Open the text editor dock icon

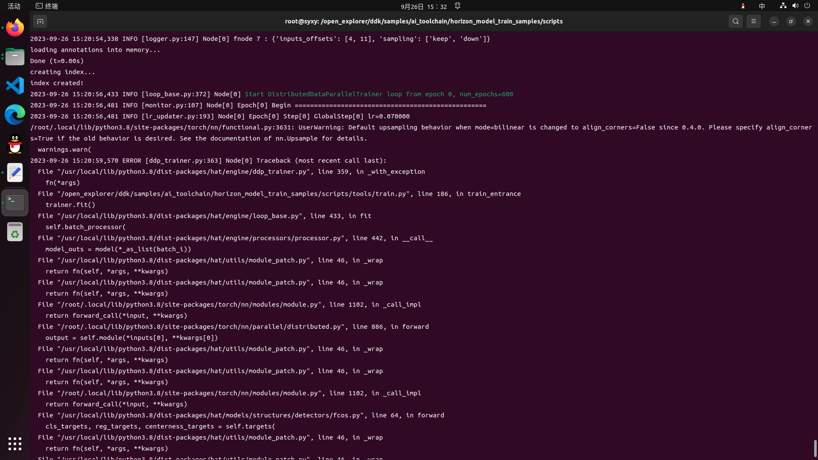tap(15, 172)
